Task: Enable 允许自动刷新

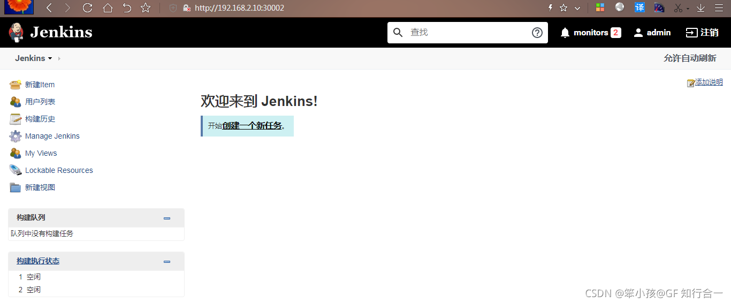Action: (x=690, y=58)
